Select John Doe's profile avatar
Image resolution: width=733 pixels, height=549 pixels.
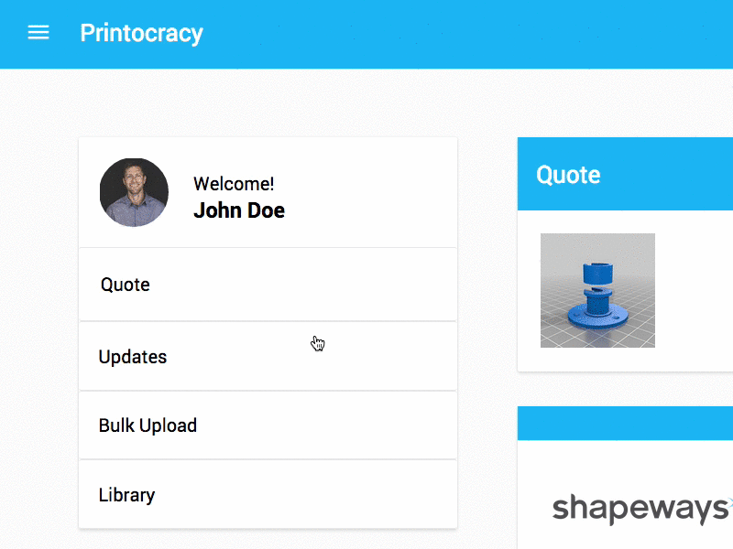click(134, 192)
